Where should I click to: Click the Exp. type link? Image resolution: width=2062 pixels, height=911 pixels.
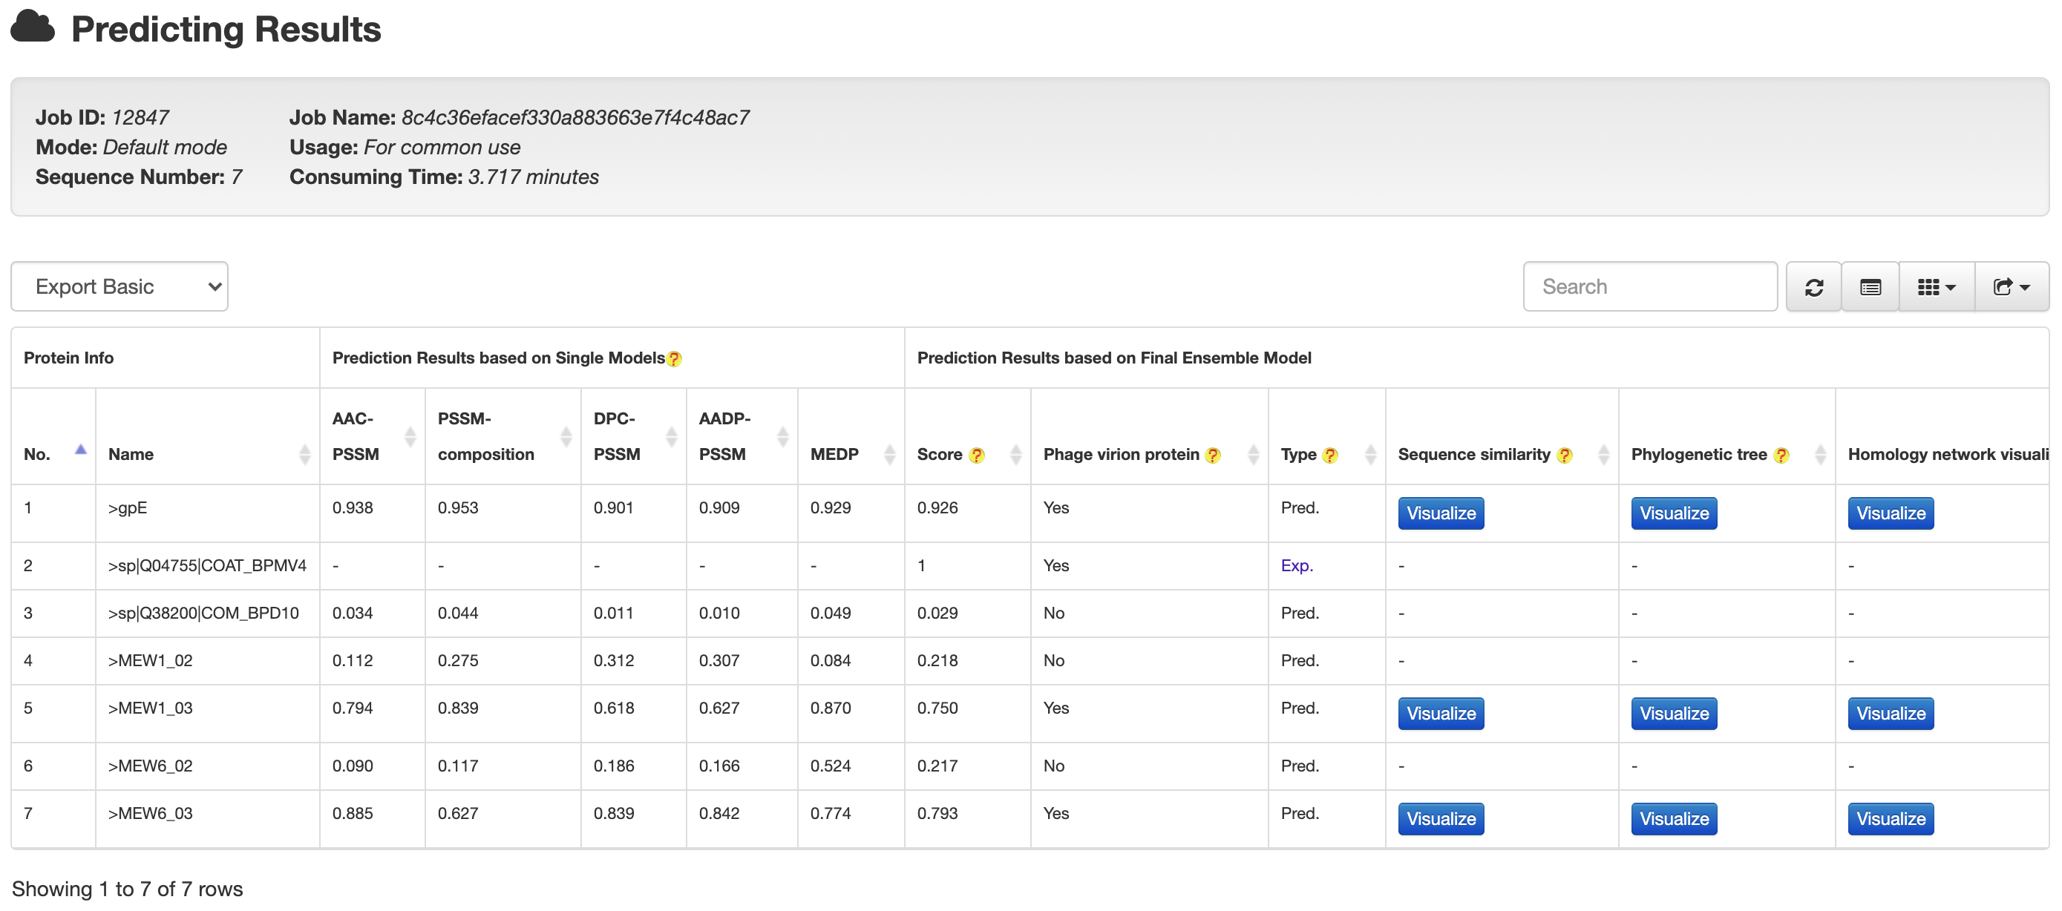tap(1296, 565)
